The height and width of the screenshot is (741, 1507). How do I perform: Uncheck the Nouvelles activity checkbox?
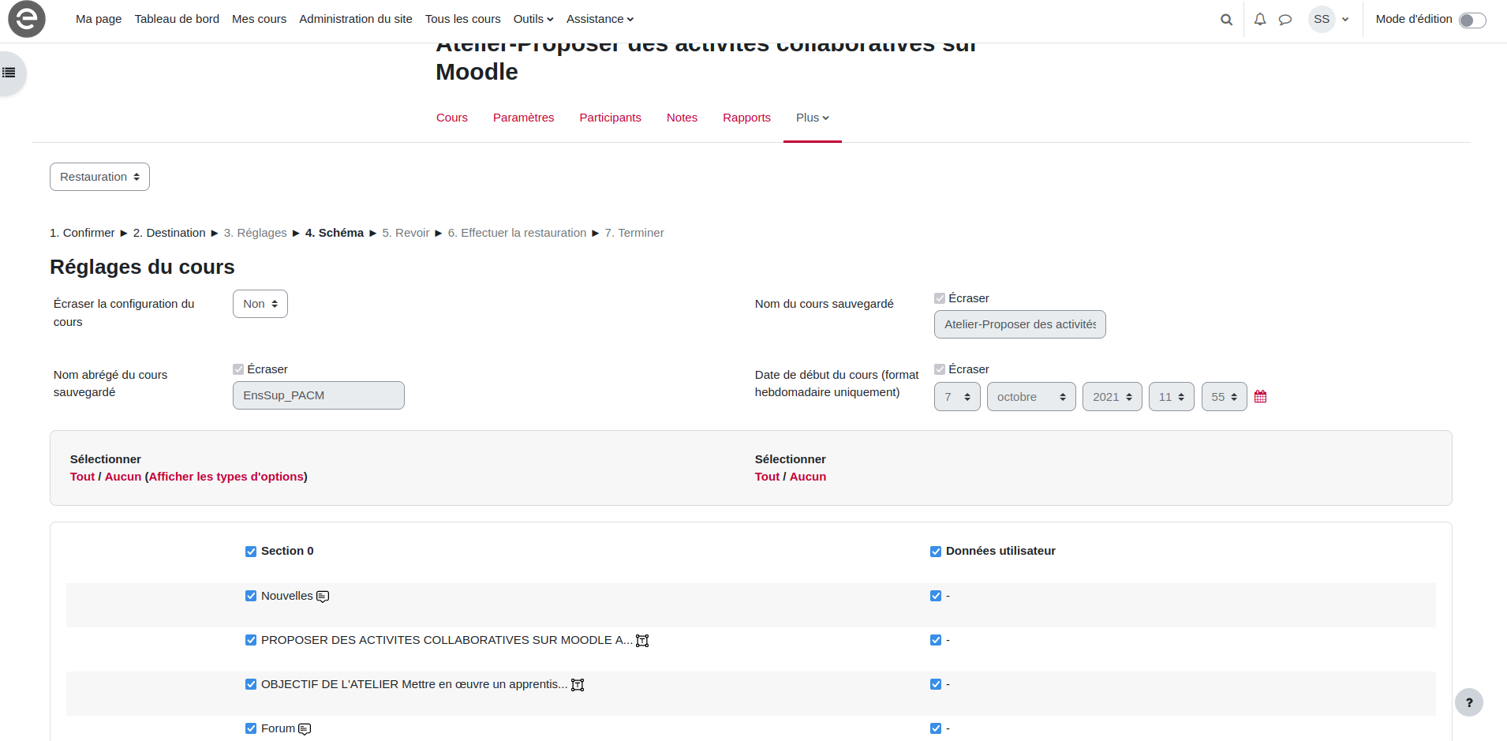[x=251, y=596]
